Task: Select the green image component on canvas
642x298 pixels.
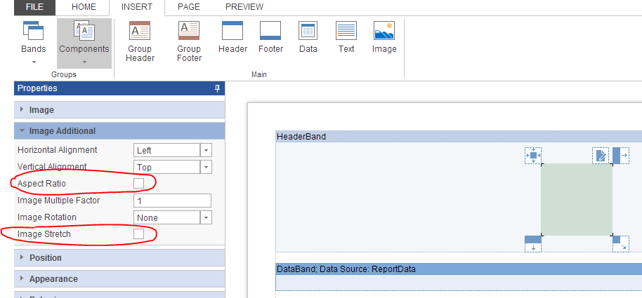Action: pyautogui.click(x=577, y=199)
